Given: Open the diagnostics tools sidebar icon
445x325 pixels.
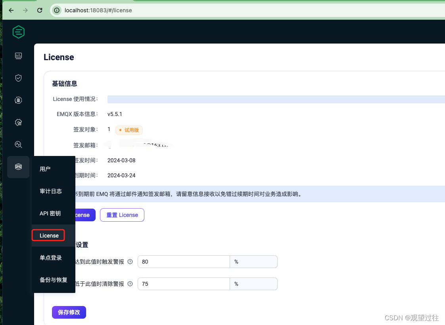Looking at the screenshot, I should [19, 144].
